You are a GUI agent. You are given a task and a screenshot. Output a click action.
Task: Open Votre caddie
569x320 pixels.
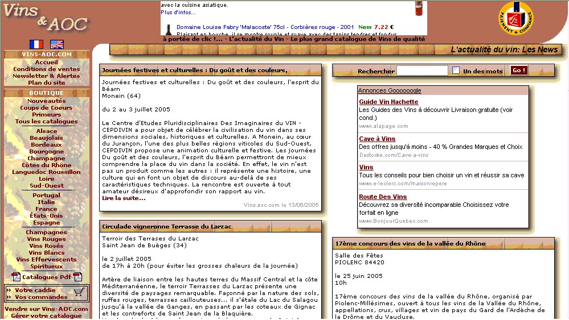pyautogui.click(x=35, y=290)
